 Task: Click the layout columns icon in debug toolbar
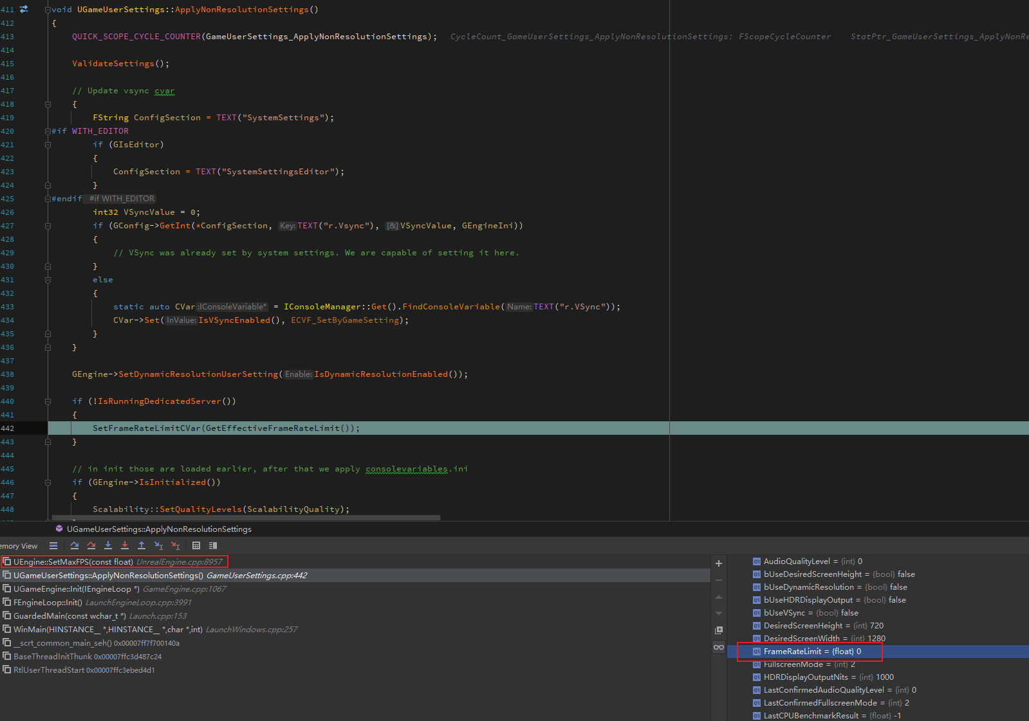point(213,545)
